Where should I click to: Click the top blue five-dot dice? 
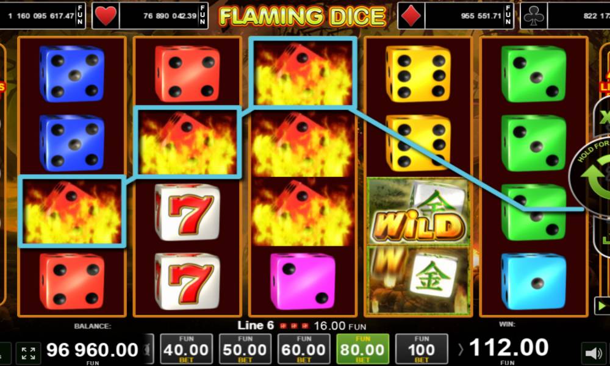(71, 74)
